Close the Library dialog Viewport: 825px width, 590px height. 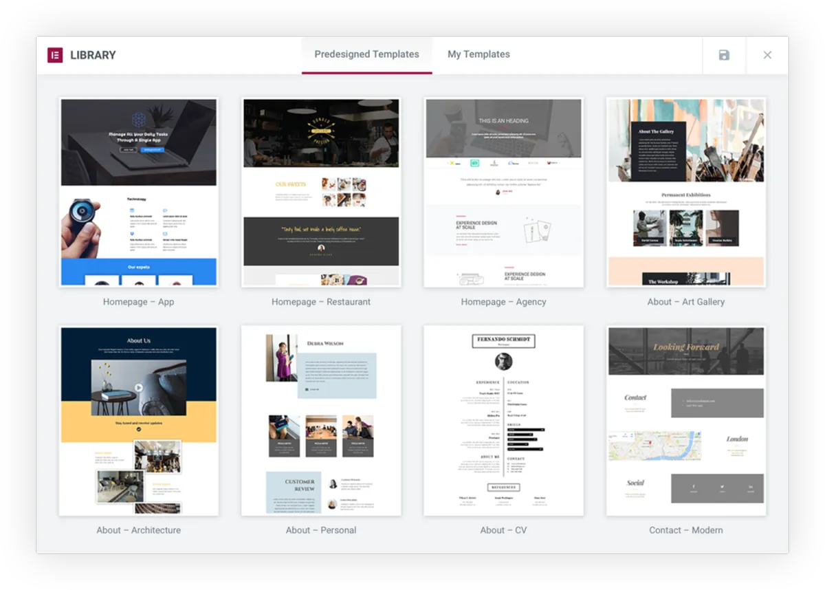(767, 55)
